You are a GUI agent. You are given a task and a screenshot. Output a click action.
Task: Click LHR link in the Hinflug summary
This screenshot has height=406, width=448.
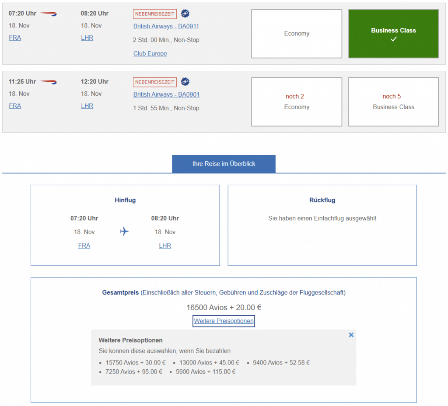[165, 246]
